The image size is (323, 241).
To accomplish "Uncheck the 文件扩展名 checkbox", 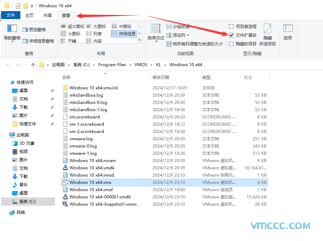I will tap(231, 35).
